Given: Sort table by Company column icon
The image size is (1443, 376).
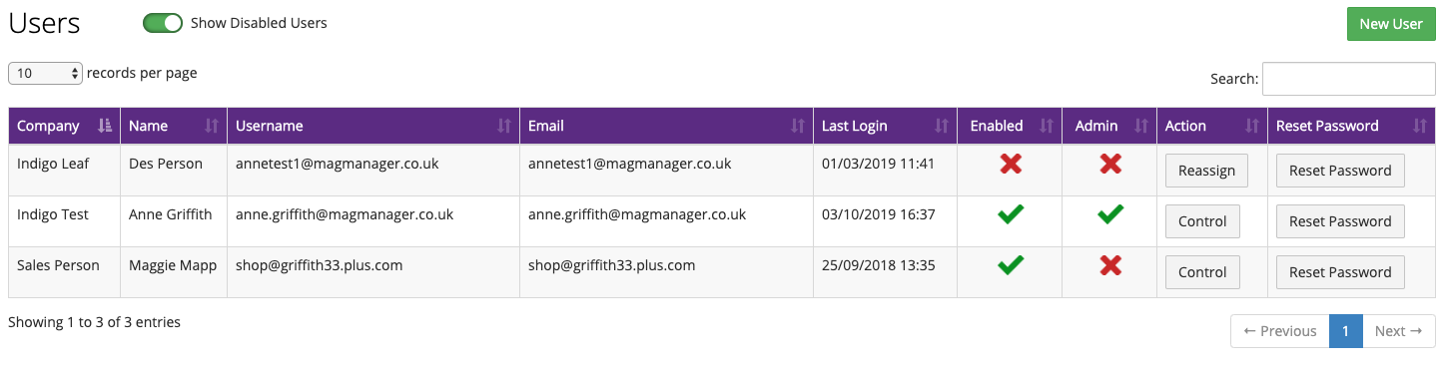Looking at the screenshot, I should (x=105, y=126).
